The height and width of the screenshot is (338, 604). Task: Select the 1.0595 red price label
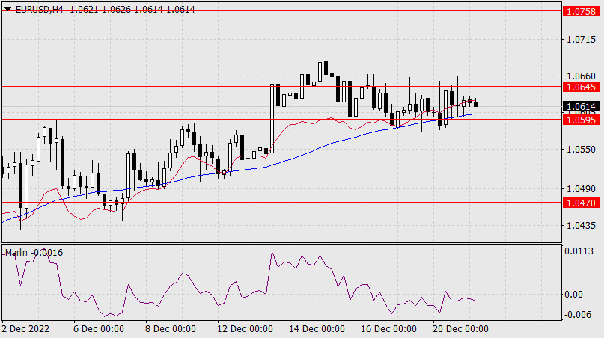point(582,119)
